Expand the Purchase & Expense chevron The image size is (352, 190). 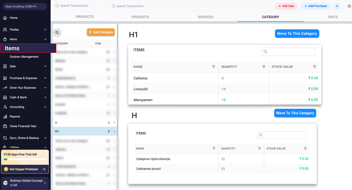pos(45,78)
